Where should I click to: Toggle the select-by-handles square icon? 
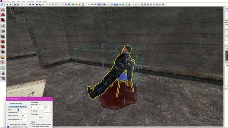pyautogui.click(x=83, y=5)
